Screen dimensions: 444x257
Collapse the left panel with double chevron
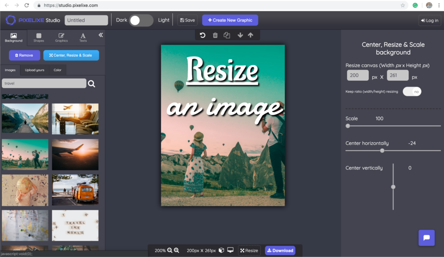[100, 35]
